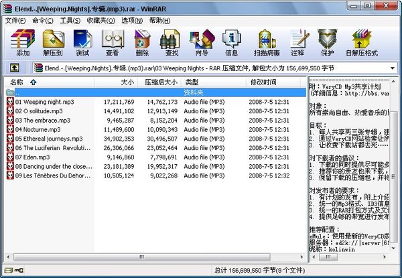402x278 pixels.
Task: Click WinRAR title bar application icon
Action: (7, 9)
